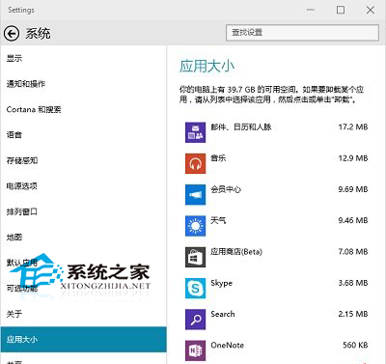The width and height of the screenshot is (386, 364).
Task: Select the 音乐 app name
Action: (x=218, y=158)
